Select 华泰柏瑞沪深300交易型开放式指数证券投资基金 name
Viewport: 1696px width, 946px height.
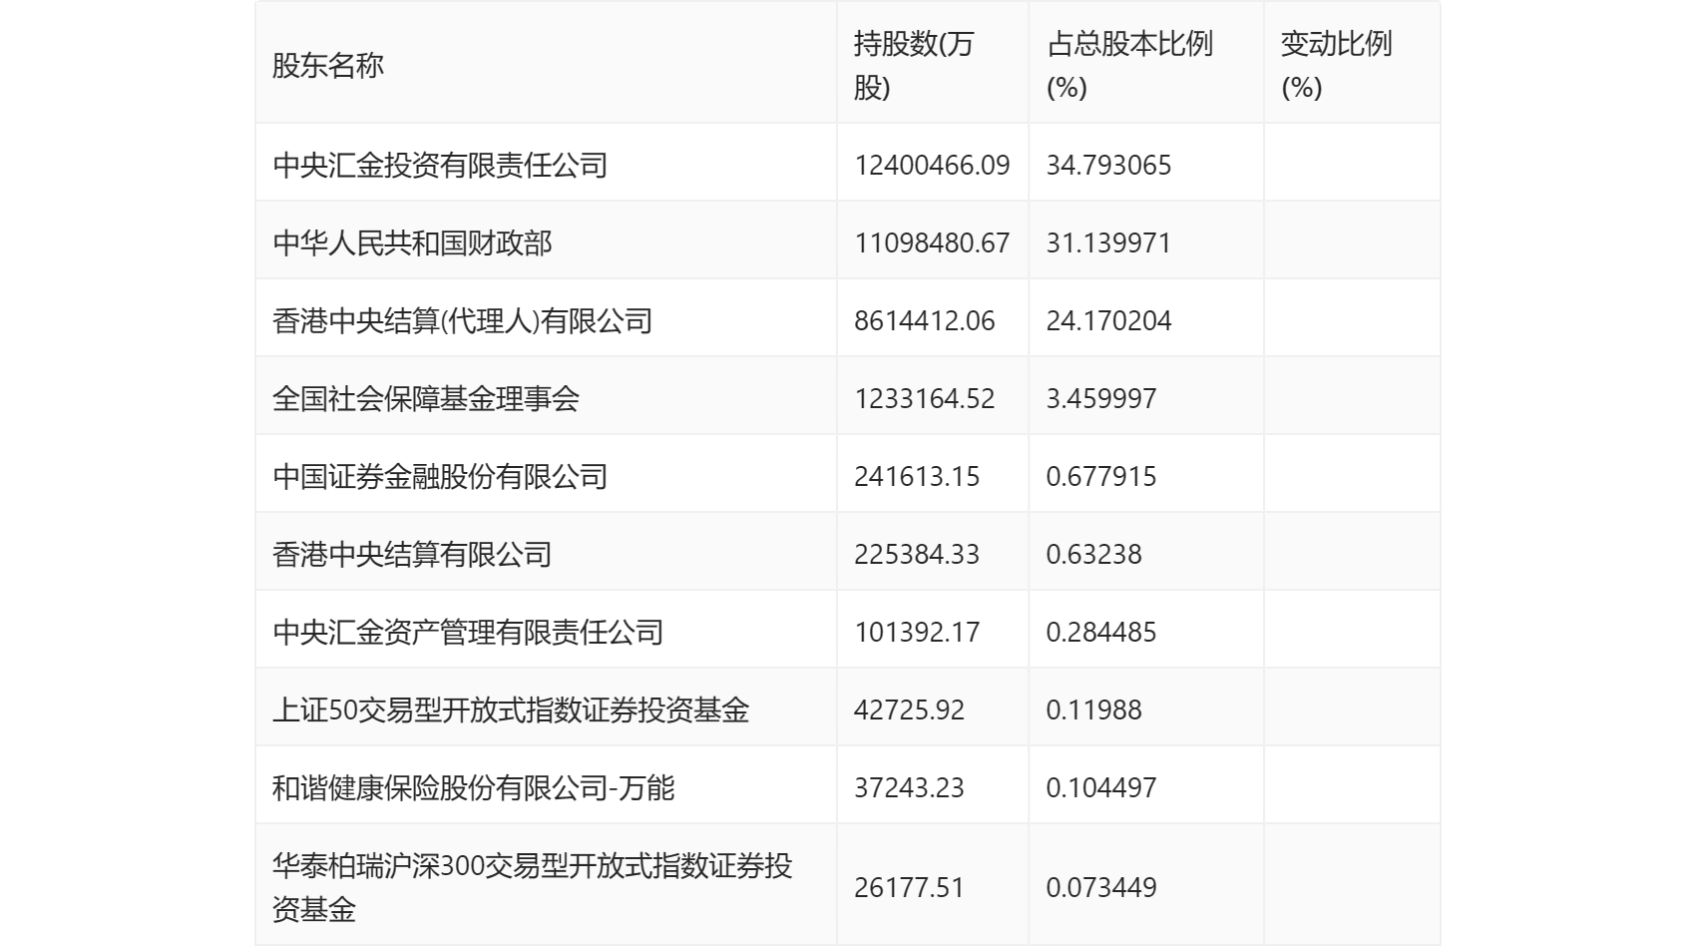(533, 887)
